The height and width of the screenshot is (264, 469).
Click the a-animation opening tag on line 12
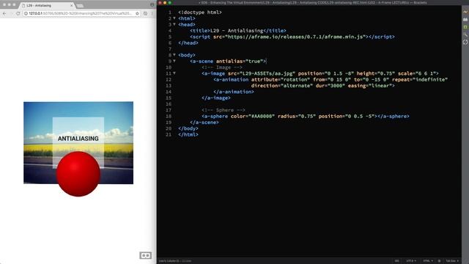(x=231, y=80)
